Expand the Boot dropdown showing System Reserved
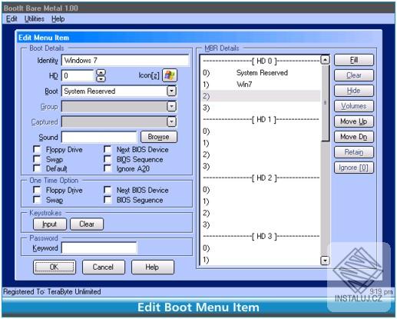This screenshot has height=319, width=397. (x=171, y=91)
